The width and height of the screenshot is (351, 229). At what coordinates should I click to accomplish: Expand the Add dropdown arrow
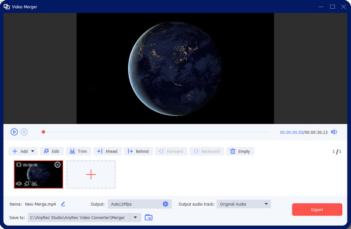(x=33, y=151)
